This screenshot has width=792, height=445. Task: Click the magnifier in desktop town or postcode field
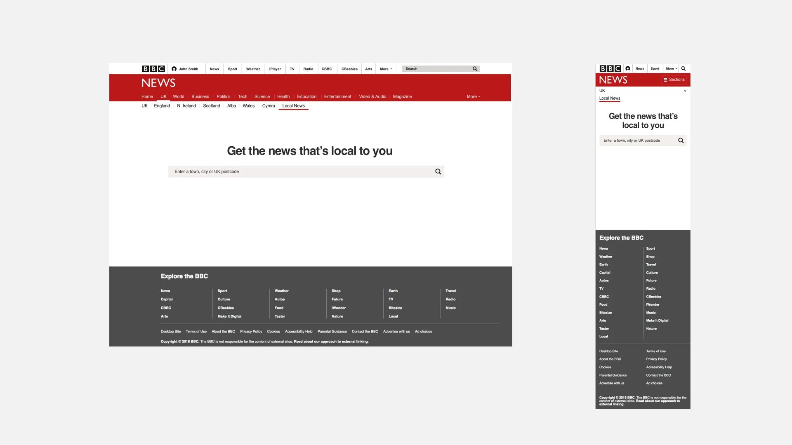tap(438, 171)
